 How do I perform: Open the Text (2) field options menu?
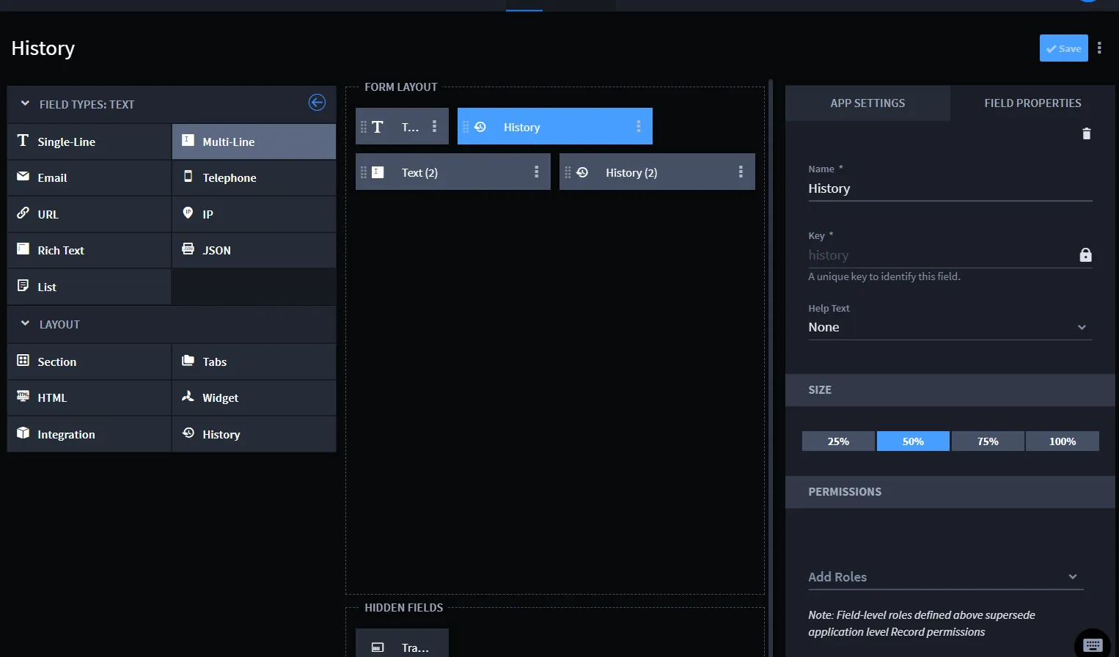537,172
